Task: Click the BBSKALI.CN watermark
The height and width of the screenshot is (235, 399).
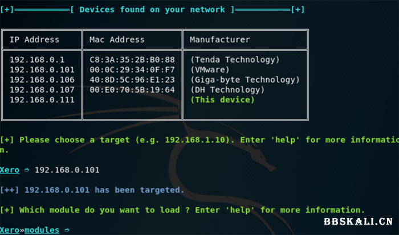Action: (358, 222)
